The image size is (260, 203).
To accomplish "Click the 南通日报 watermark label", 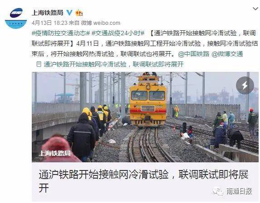I will coord(239,191).
